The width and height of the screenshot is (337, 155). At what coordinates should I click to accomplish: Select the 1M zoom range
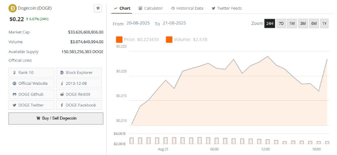pos(292,23)
